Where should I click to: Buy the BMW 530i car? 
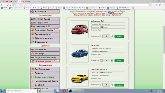tap(119, 61)
